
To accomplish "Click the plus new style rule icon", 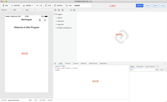I will (165, 70).
